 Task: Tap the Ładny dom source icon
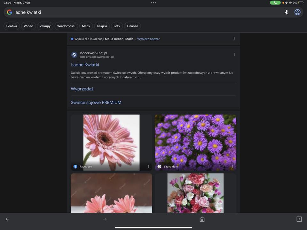(x=159, y=167)
